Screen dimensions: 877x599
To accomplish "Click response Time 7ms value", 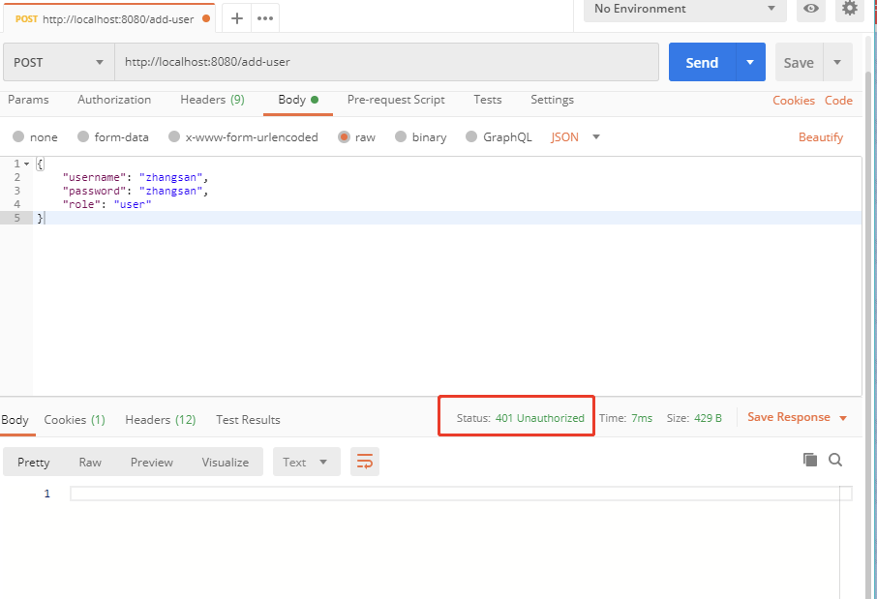I will coord(642,418).
